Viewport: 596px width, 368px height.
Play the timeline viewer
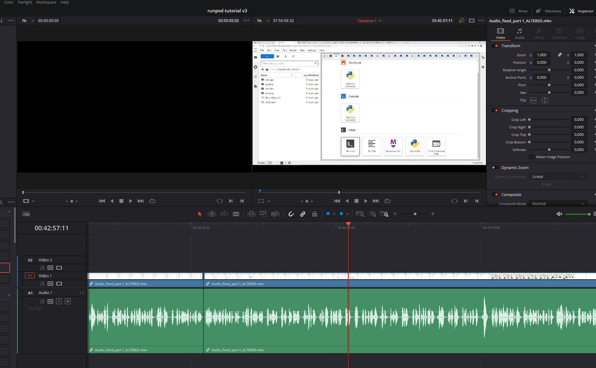(366, 201)
